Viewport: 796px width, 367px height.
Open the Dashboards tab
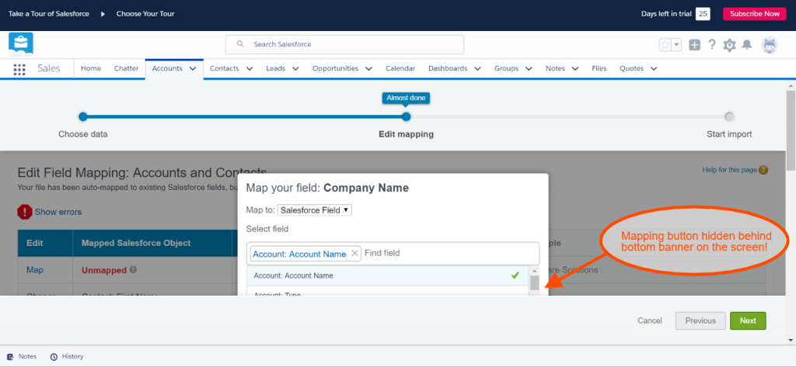click(448, 68)
